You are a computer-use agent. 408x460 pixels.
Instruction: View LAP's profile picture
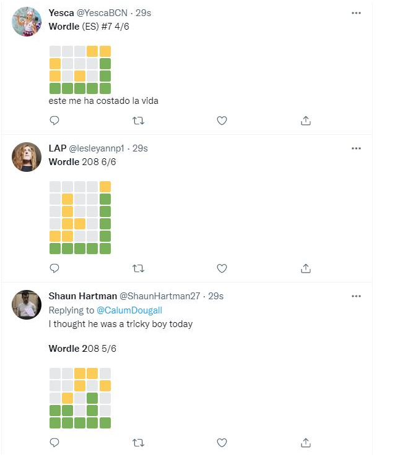pyautogui.click(x=27, y=157)
